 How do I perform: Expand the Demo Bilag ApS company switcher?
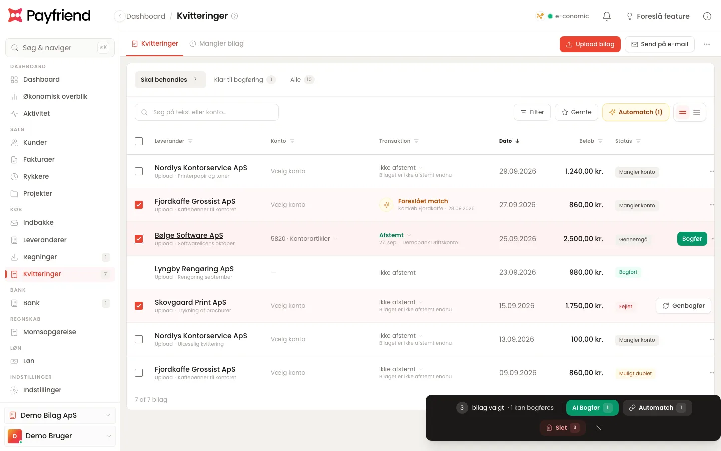[60, 415]
